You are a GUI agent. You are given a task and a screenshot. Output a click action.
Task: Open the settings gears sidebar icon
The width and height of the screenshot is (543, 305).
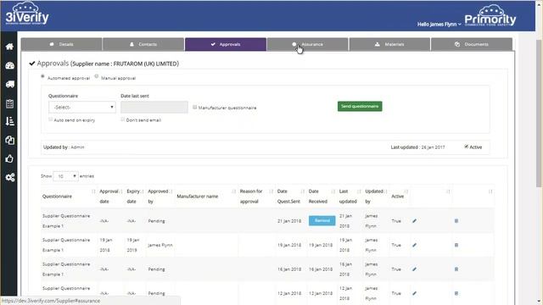click(x=9, y=177)
